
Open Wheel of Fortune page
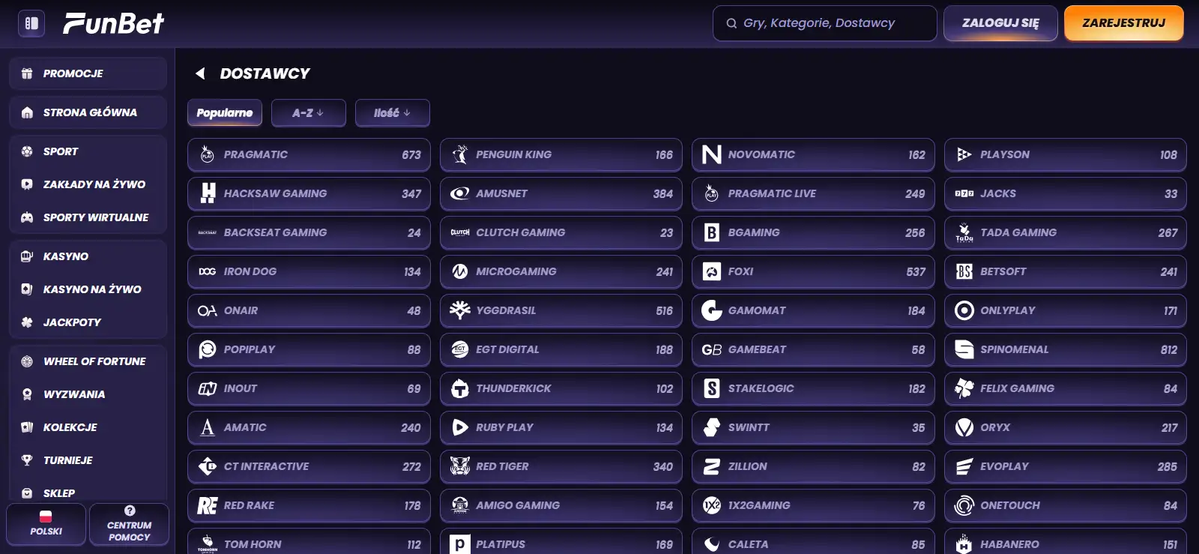tap(88, 361)
